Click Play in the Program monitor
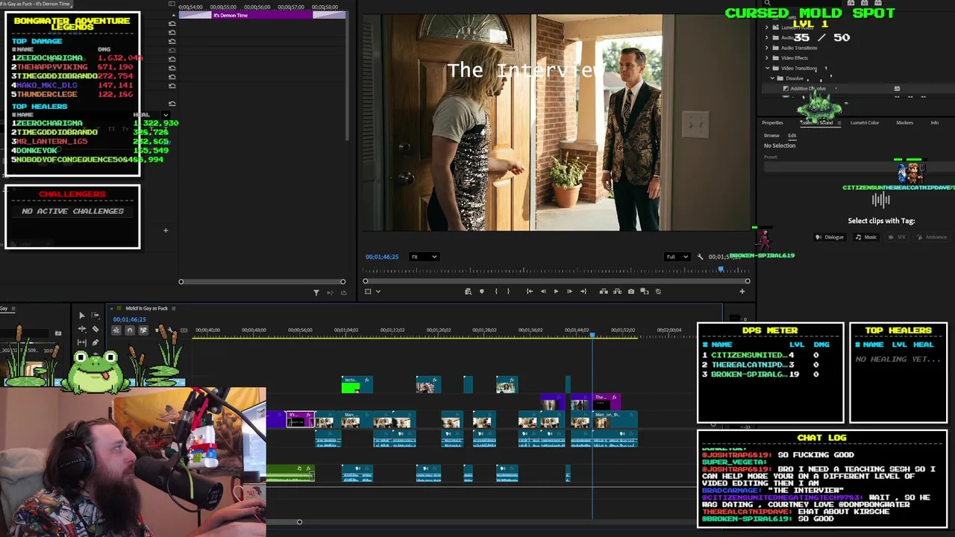 556,292
